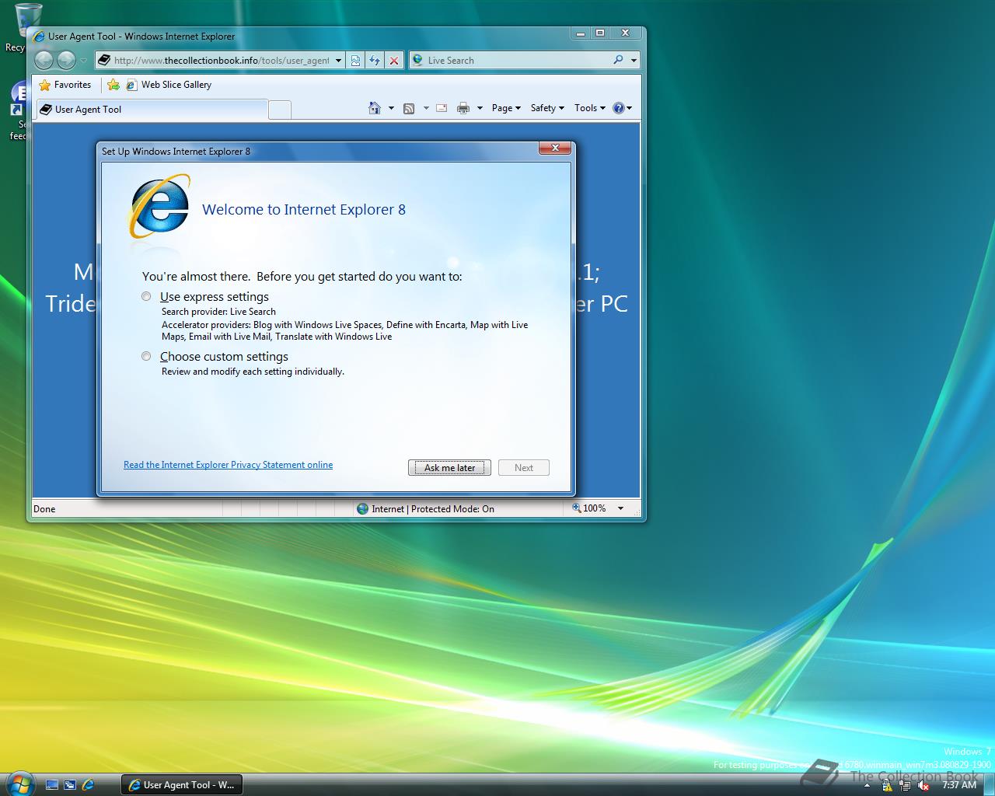This screenshot has height=796, width=995.
Task: Click the Ask me later button
Action: tap(449, 467)
